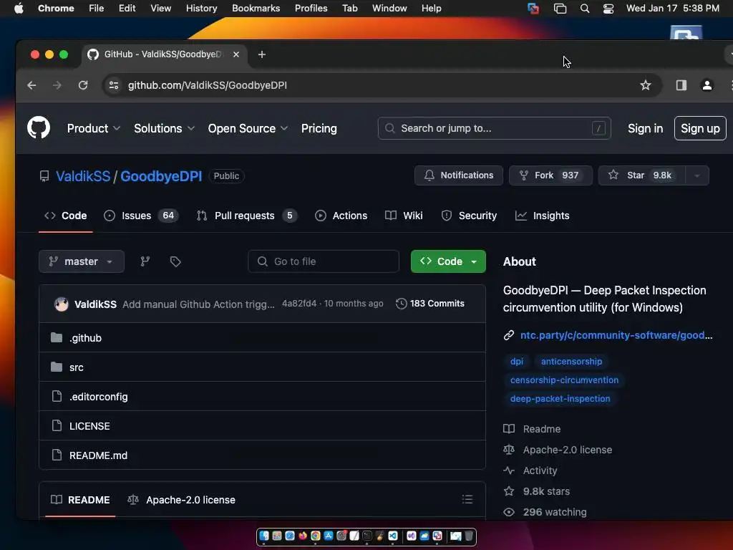Select the README tab
Screen dimensions: 733x550
pyautogui.click(x=80, y=499)
